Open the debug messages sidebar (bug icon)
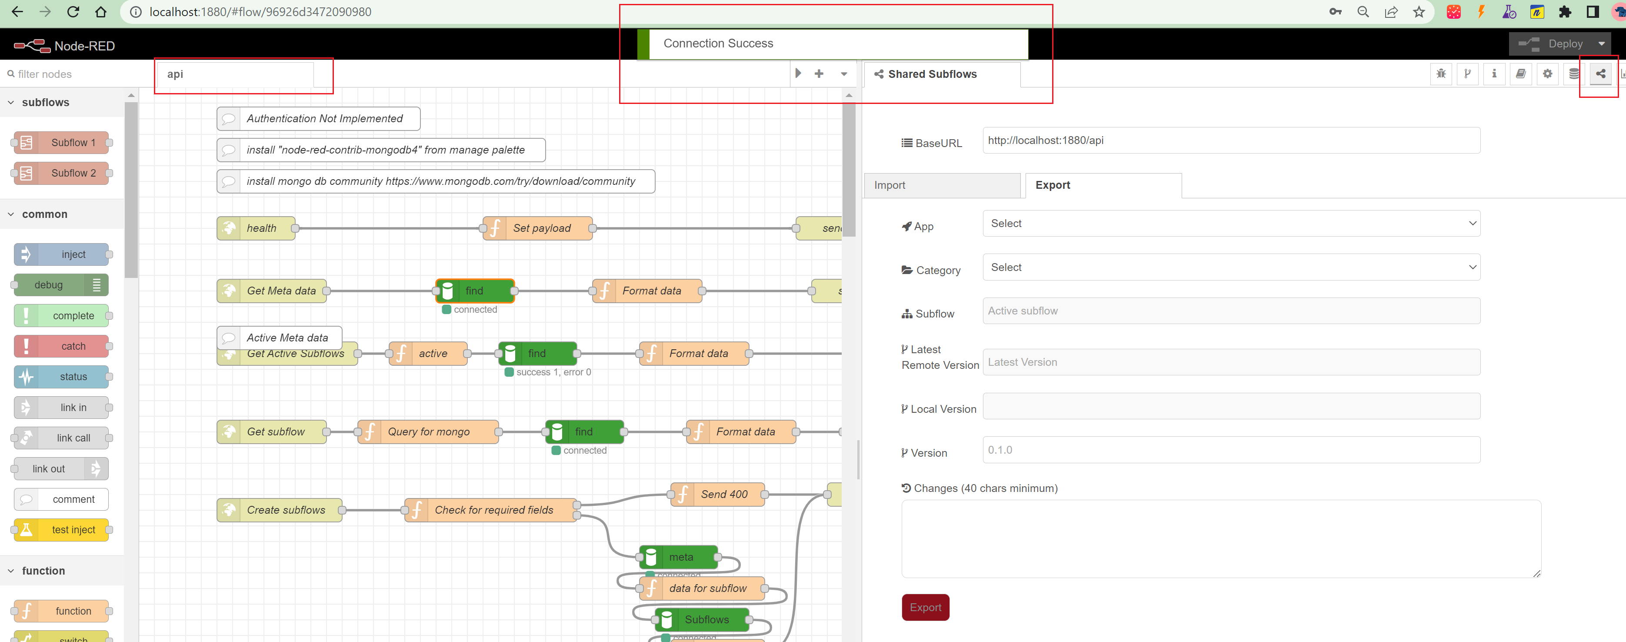 [1440, 74]
